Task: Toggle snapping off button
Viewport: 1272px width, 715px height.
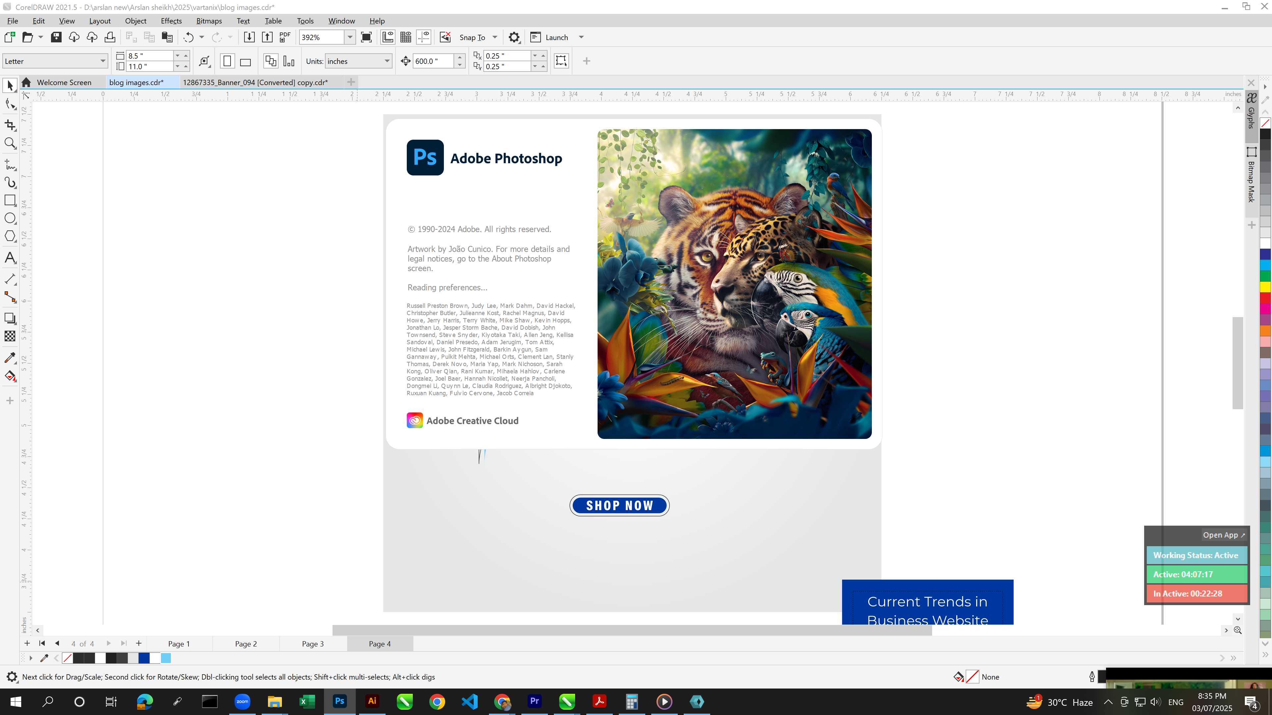Action: pyautogui.click(x=446, y=37)
